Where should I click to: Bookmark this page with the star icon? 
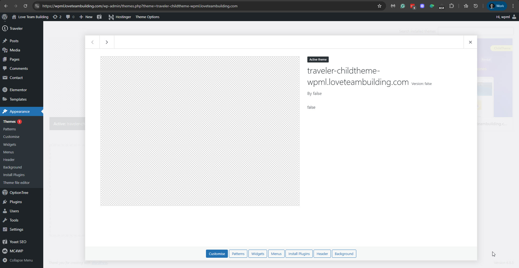pyautogui.click(x=380, y=6)
